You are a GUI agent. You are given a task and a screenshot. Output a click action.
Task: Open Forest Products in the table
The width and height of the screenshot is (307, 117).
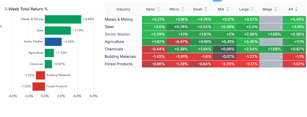coord(119,64)
